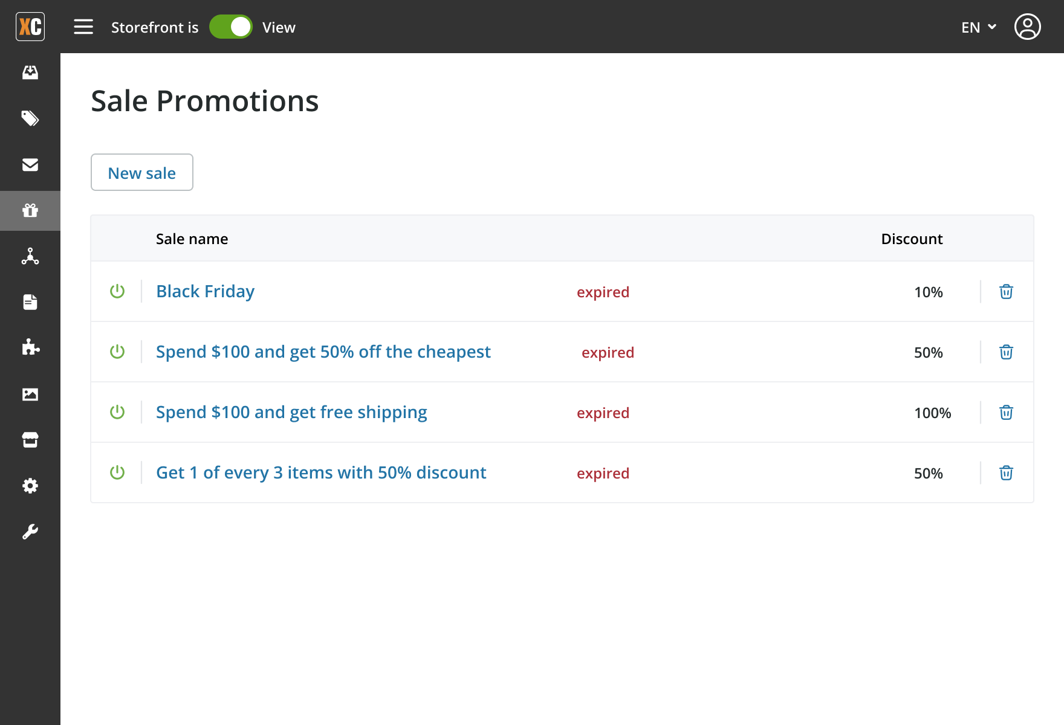
Task: Enable the free shipping promotion power toggle
Action: 117,412
